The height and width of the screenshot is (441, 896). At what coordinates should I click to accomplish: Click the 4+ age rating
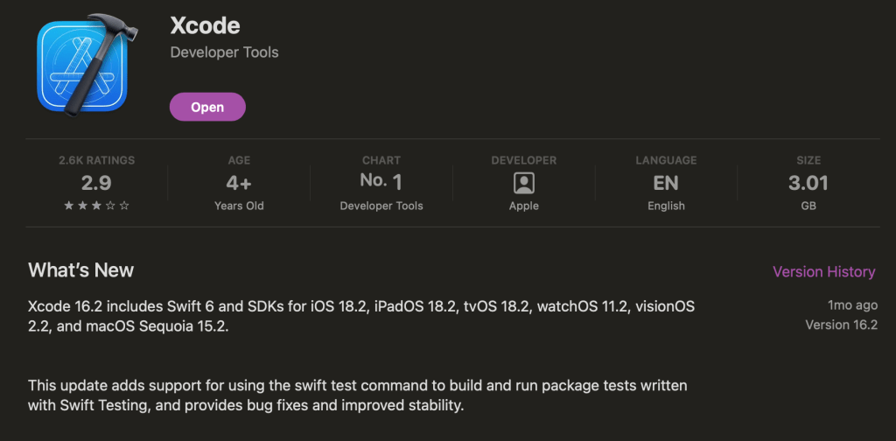(239, 182)
